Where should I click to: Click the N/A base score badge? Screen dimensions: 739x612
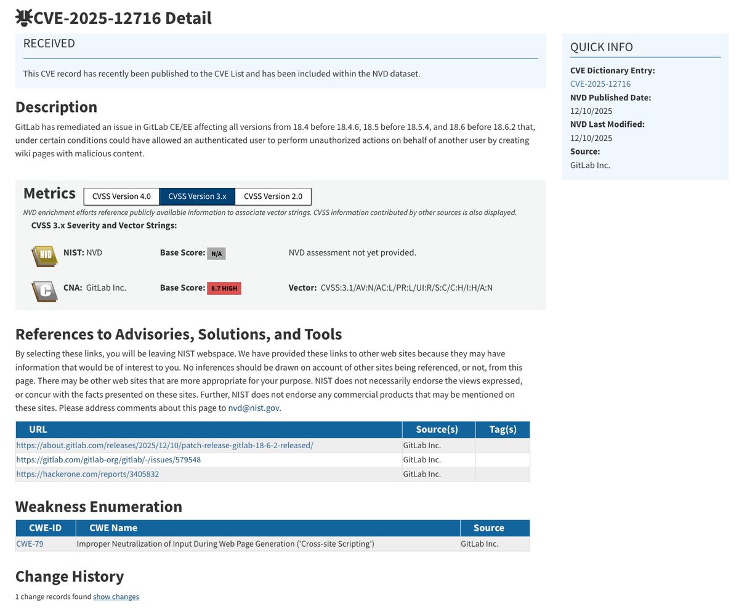[x=216, y=253]
